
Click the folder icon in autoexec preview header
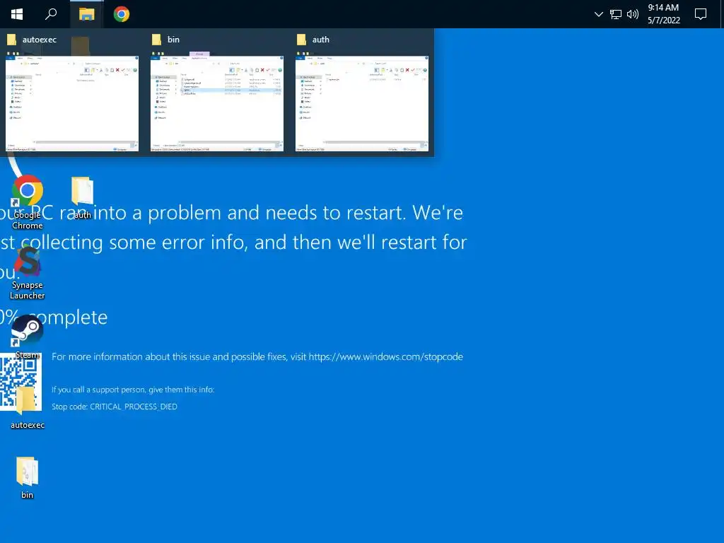(x=11, y=40)
